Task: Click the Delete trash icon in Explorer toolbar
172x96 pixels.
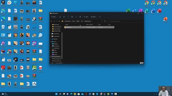Action: pyautogui.click(x=80, y=17)
